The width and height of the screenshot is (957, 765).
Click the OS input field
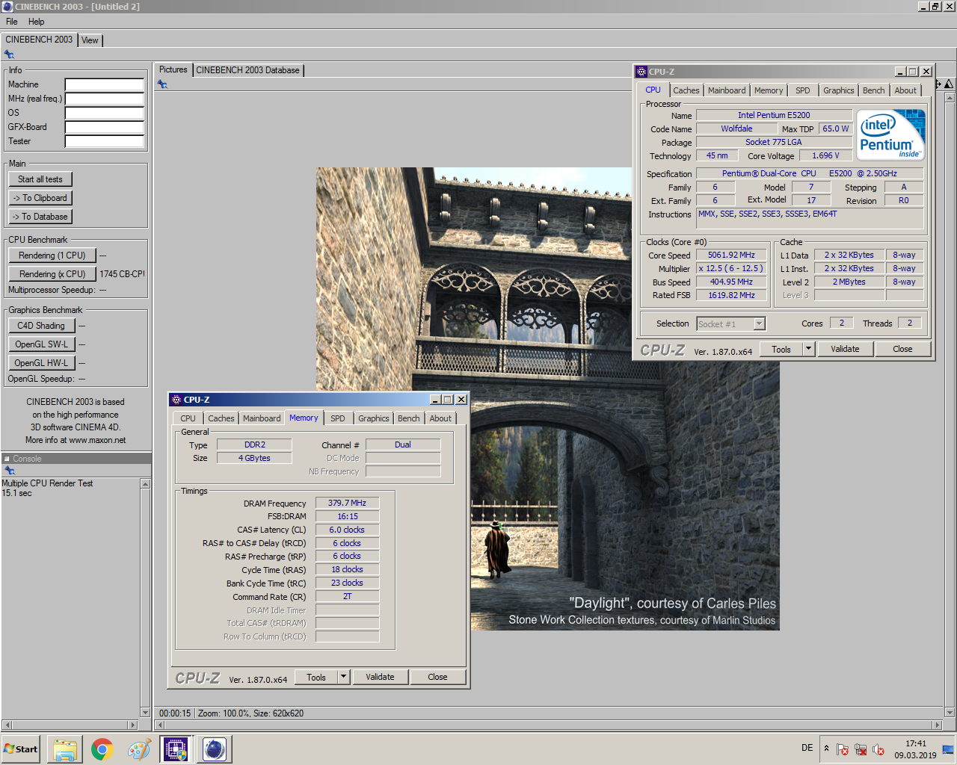pos(104,113)
